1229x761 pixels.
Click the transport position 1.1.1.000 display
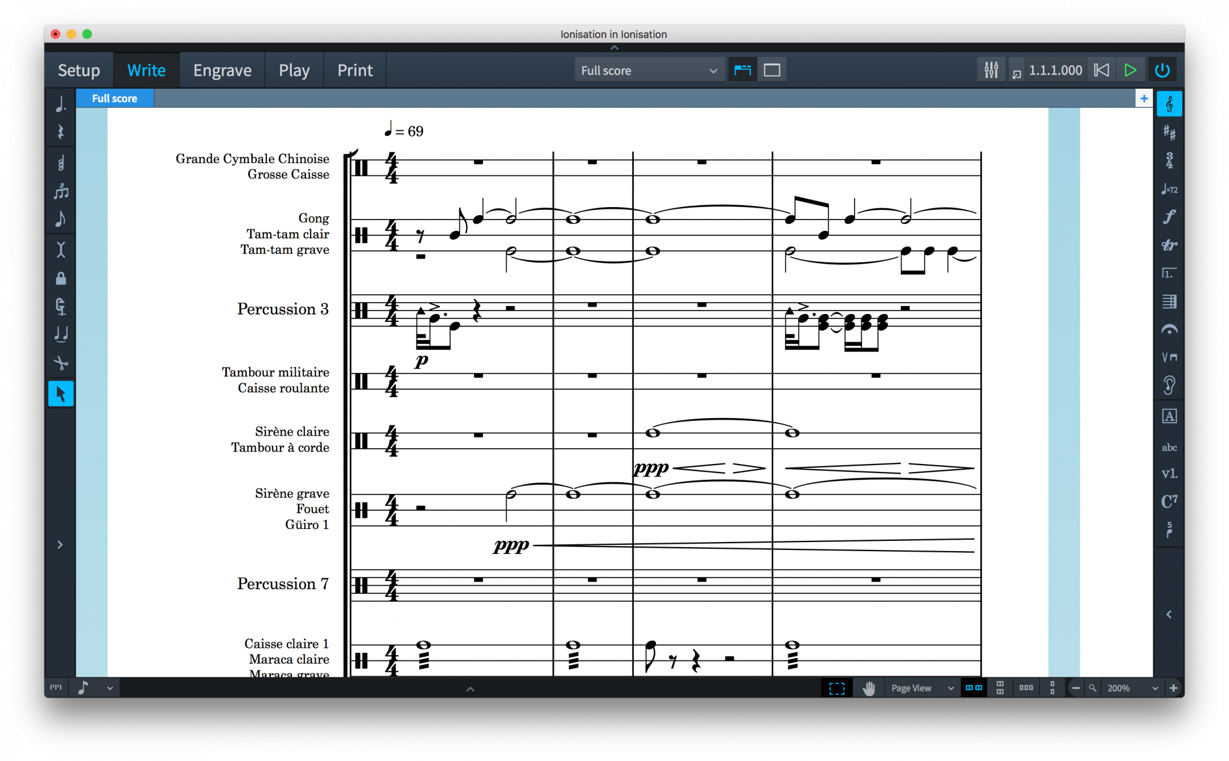[x=1055, y=71]
